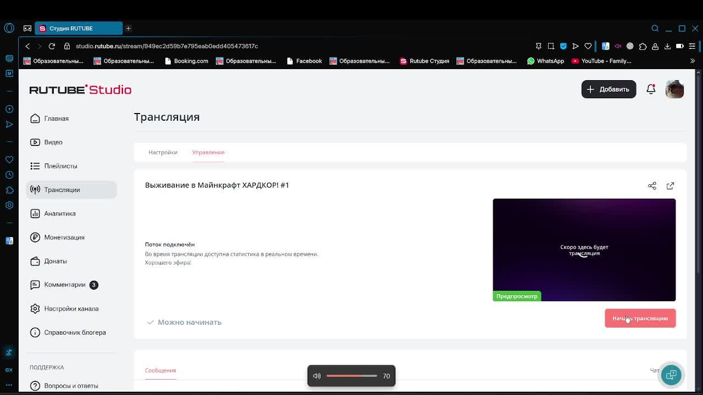Open Комментарии with 3 badge
The height and width of the screenshot is (395, 703).
pyautogui.click(x=65, y=285)
